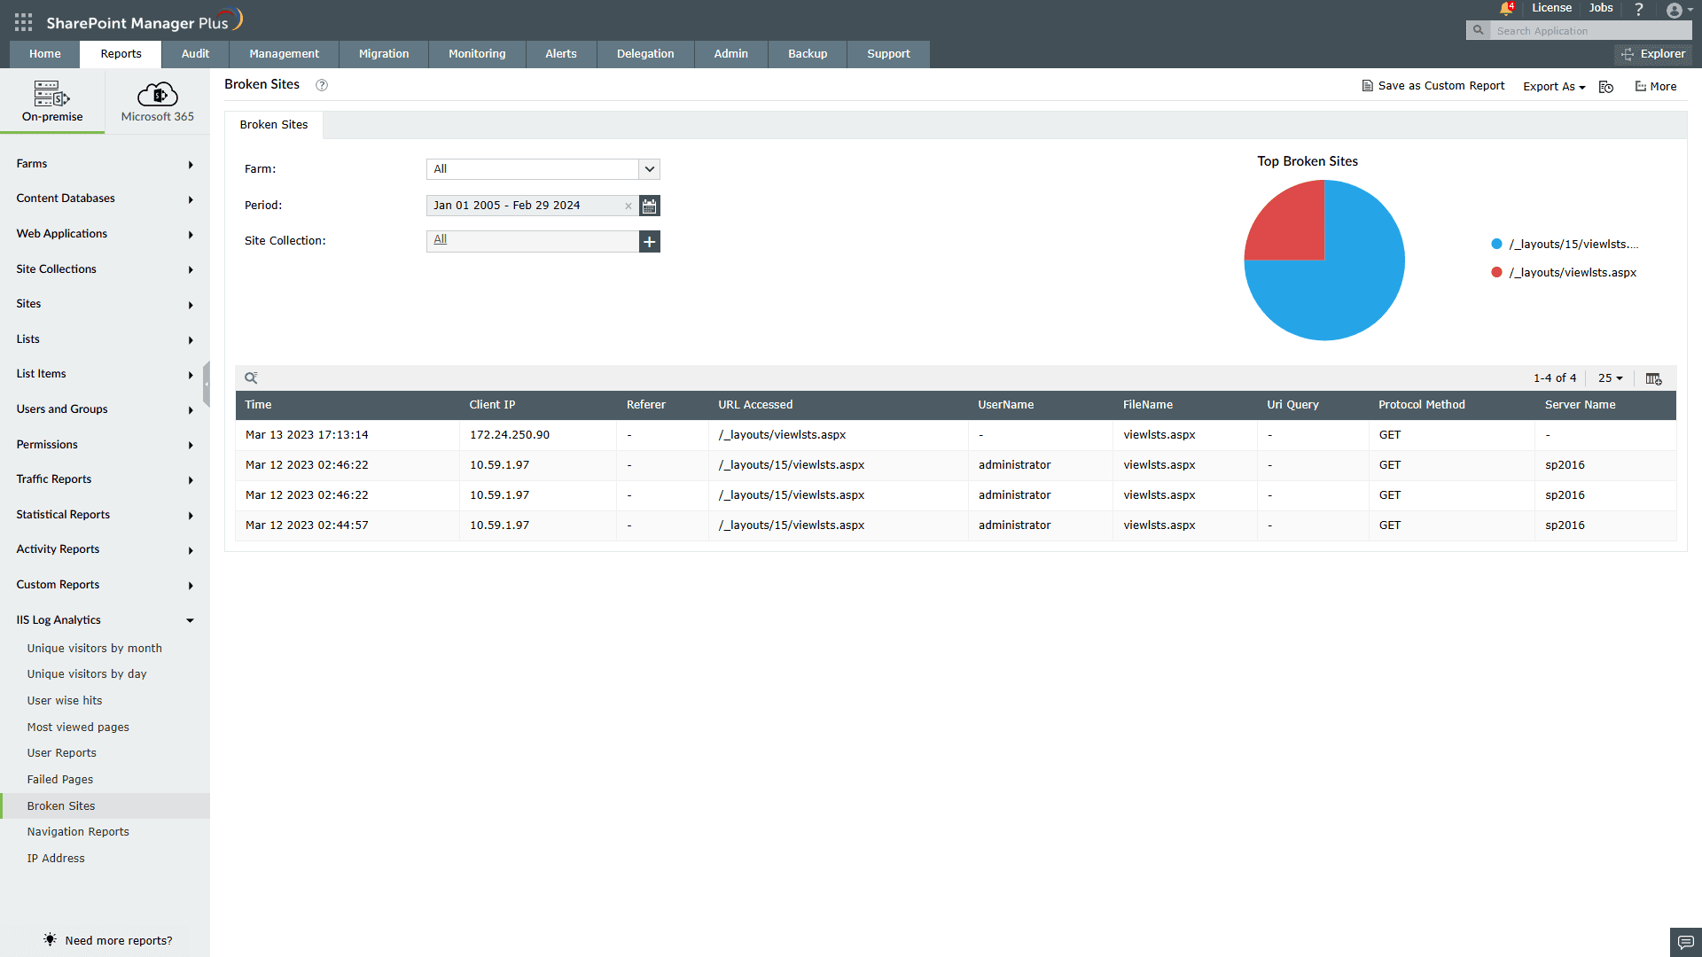This screenshot has height=957, width=1702.
Task: Open the apps grid launcher icon
Action: [x=23, y=23]
